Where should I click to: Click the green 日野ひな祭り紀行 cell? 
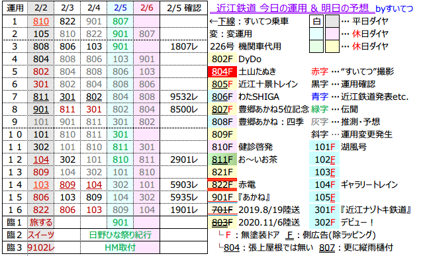click(120, 235)
